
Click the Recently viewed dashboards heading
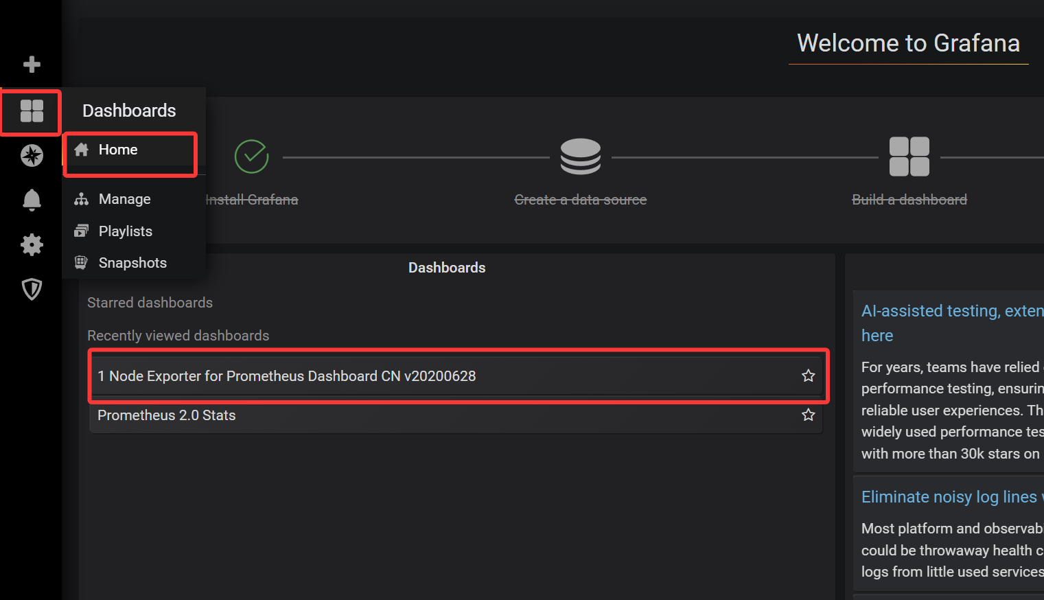pyautogui.click(x=178, y=336)
